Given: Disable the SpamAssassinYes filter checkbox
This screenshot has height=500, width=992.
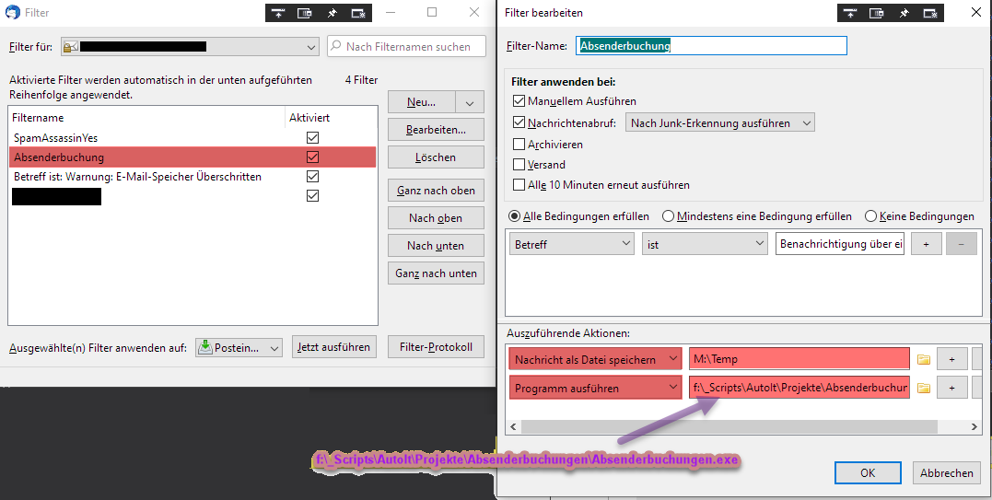Looking at the screenshot, I should pos(312,138).
